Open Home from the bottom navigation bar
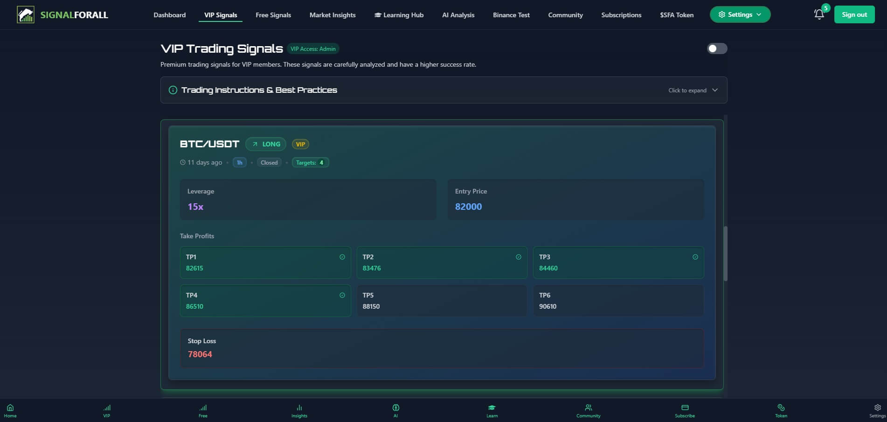887x422 pixels. (10, 410)
